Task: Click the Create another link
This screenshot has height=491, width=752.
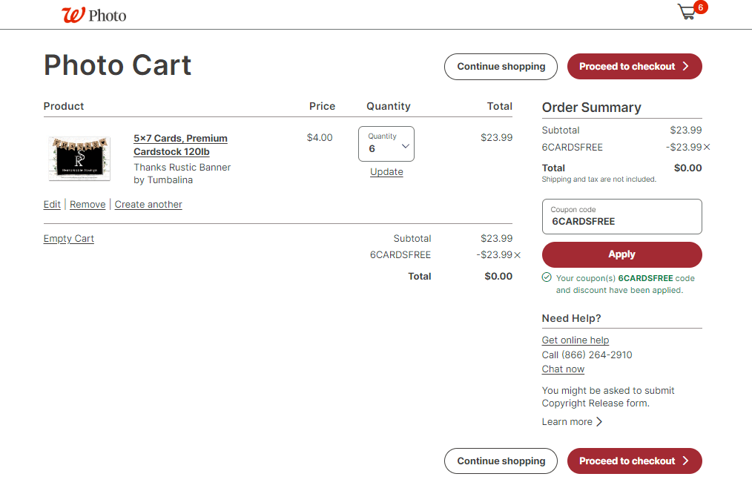Action: point(148,205)
